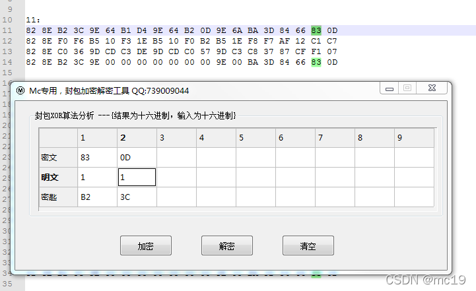Click column header 9 in the grid
Image resolution: width=476 pixels, height=291 pixels.
click(x=414, y=138)
